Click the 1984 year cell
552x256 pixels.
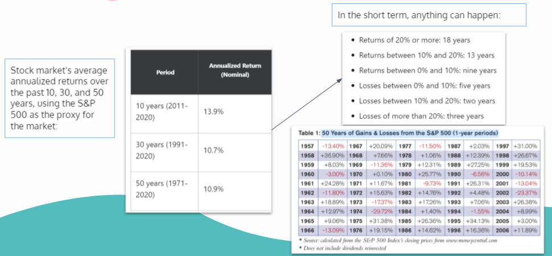(x=405, y=212)
